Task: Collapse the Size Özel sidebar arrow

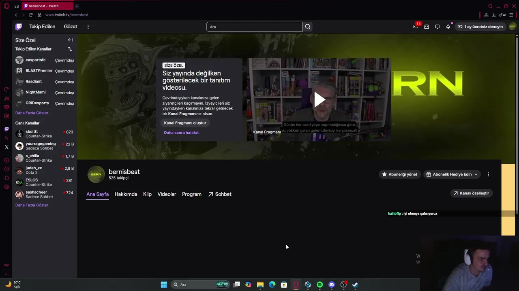Action: point(70,40)
